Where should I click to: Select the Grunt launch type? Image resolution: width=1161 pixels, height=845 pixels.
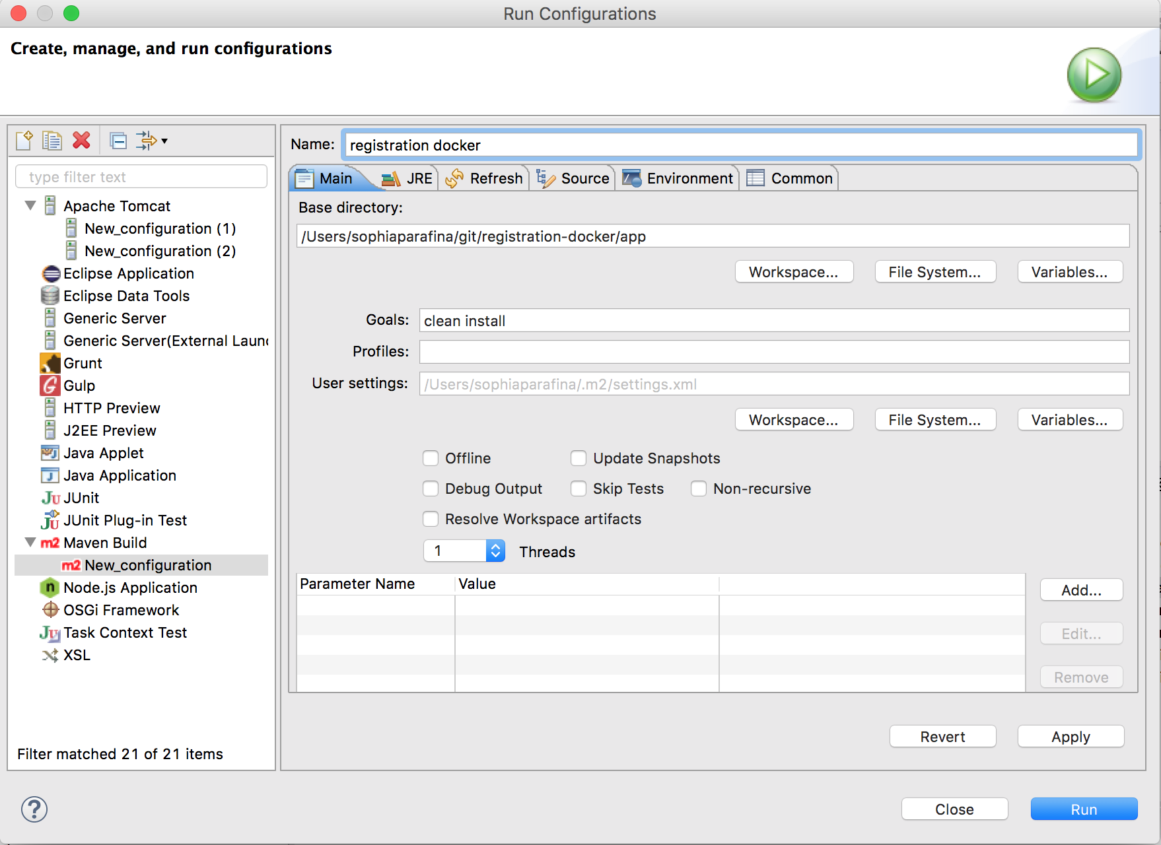pos(83,363)
